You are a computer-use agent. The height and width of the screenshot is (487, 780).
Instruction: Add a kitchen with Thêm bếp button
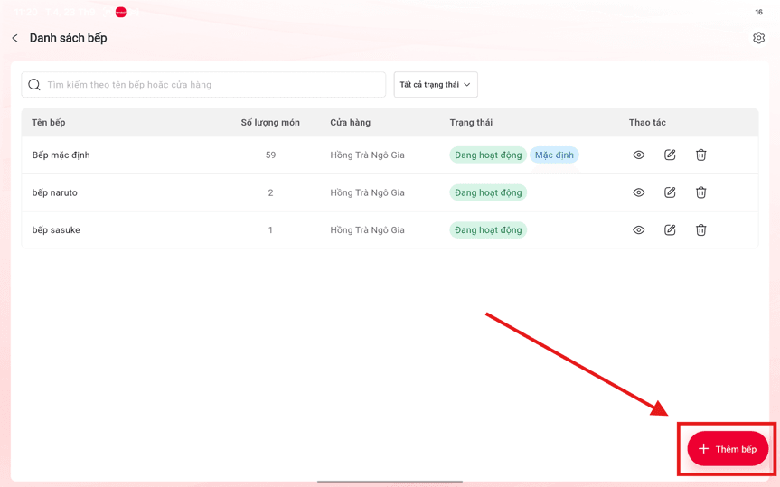[x=728, y=449]
